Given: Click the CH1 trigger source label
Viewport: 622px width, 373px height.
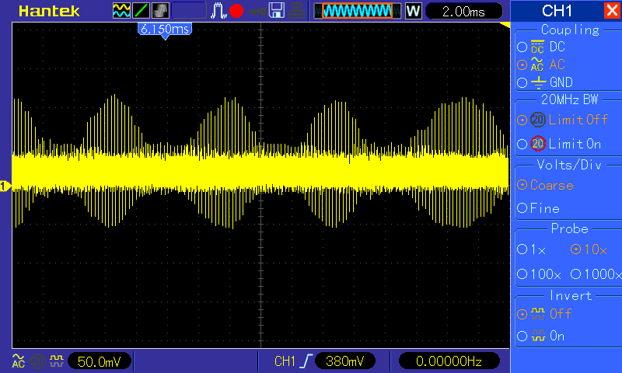Looking at the screenshot, I should pos(285,361).
